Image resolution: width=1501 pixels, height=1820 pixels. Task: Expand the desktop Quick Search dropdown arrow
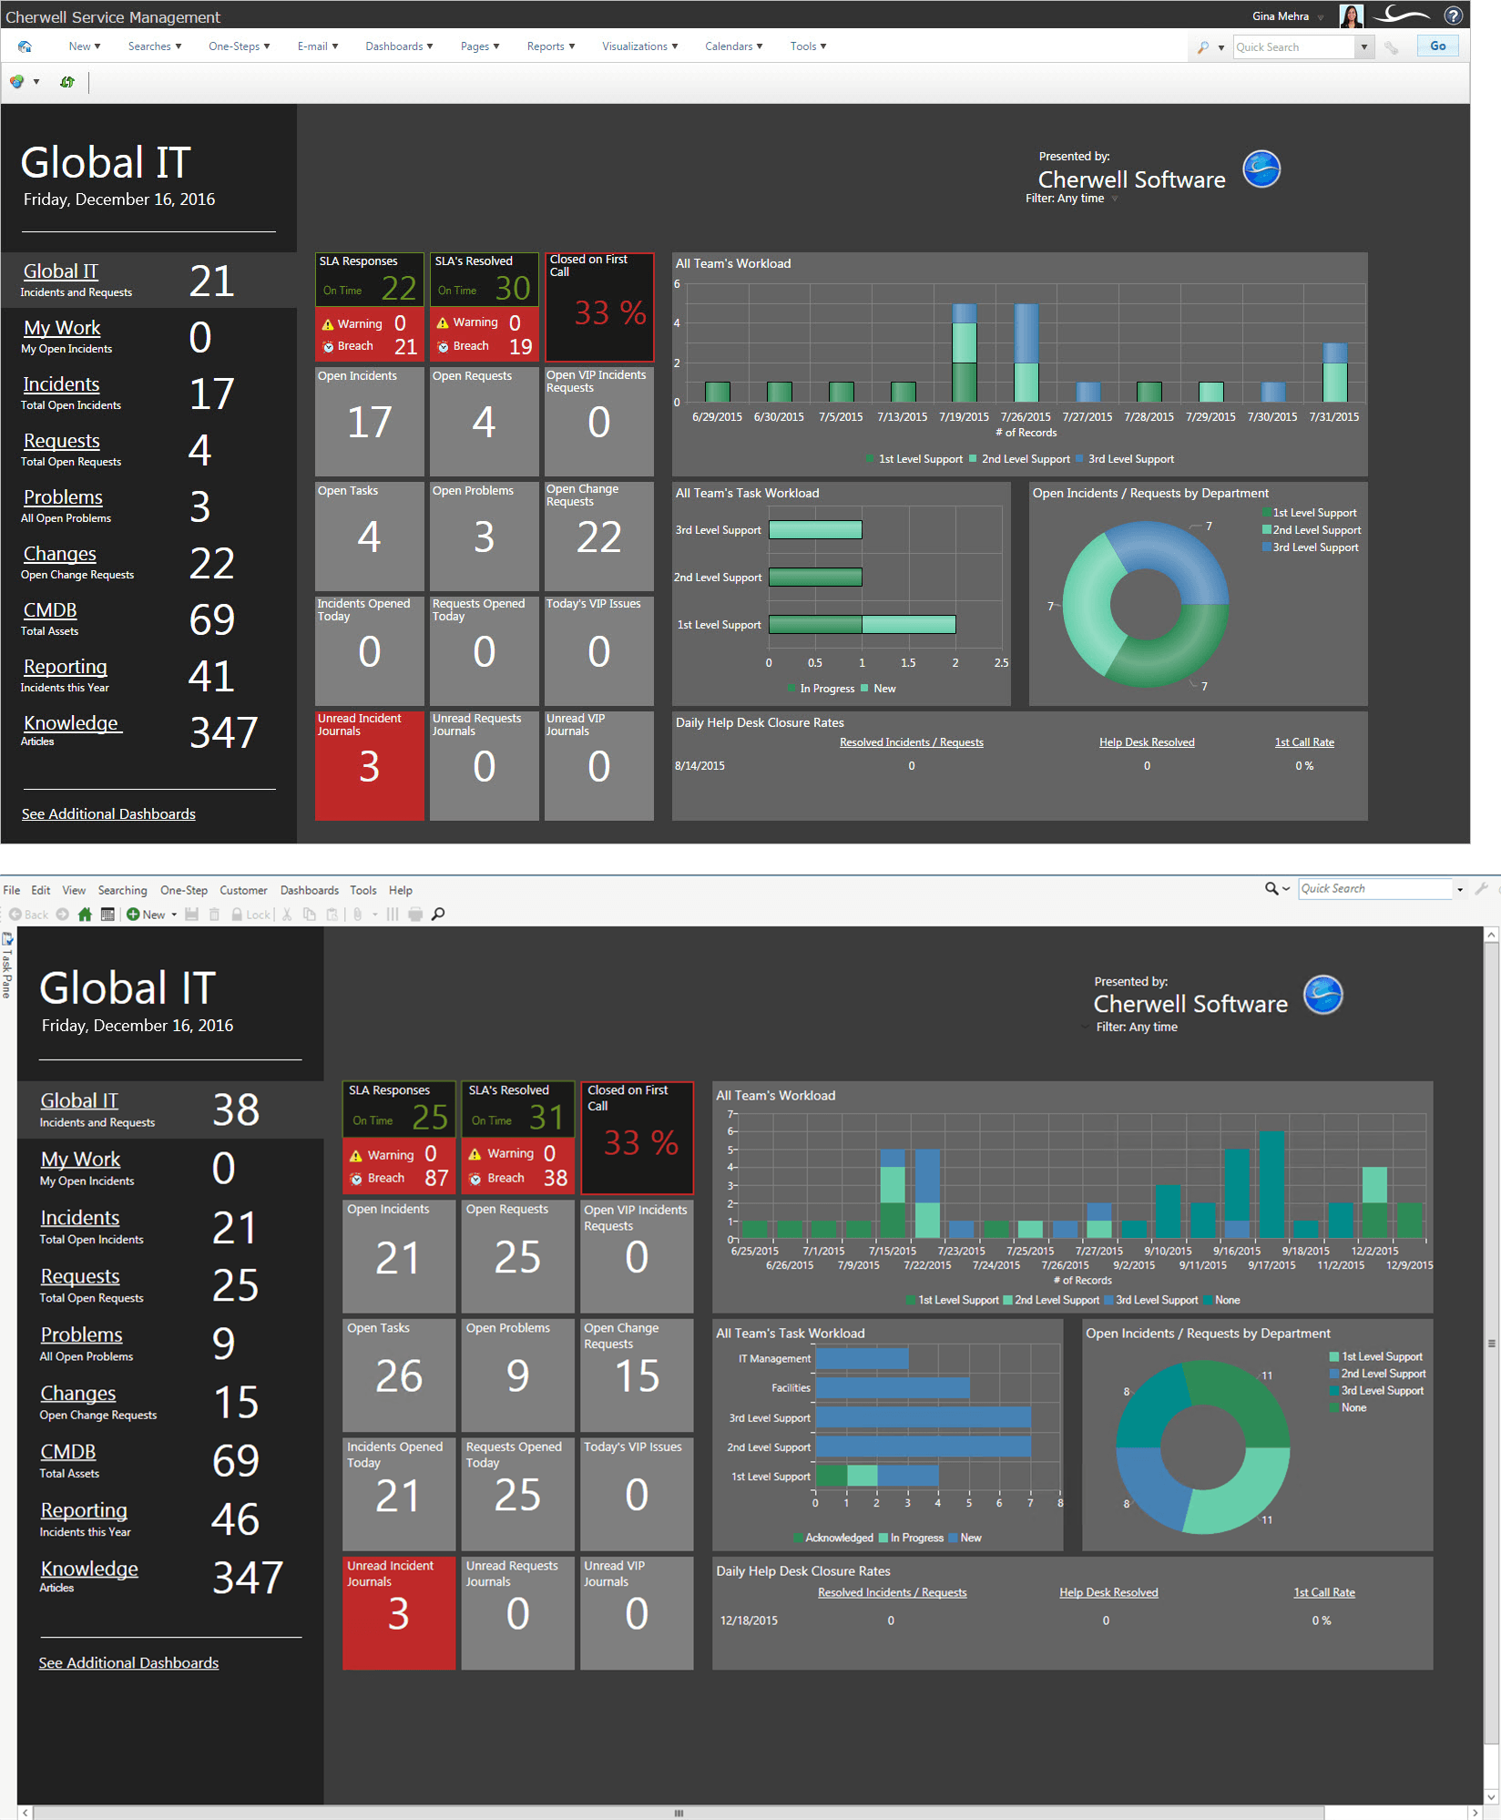tap(1460, 889)
